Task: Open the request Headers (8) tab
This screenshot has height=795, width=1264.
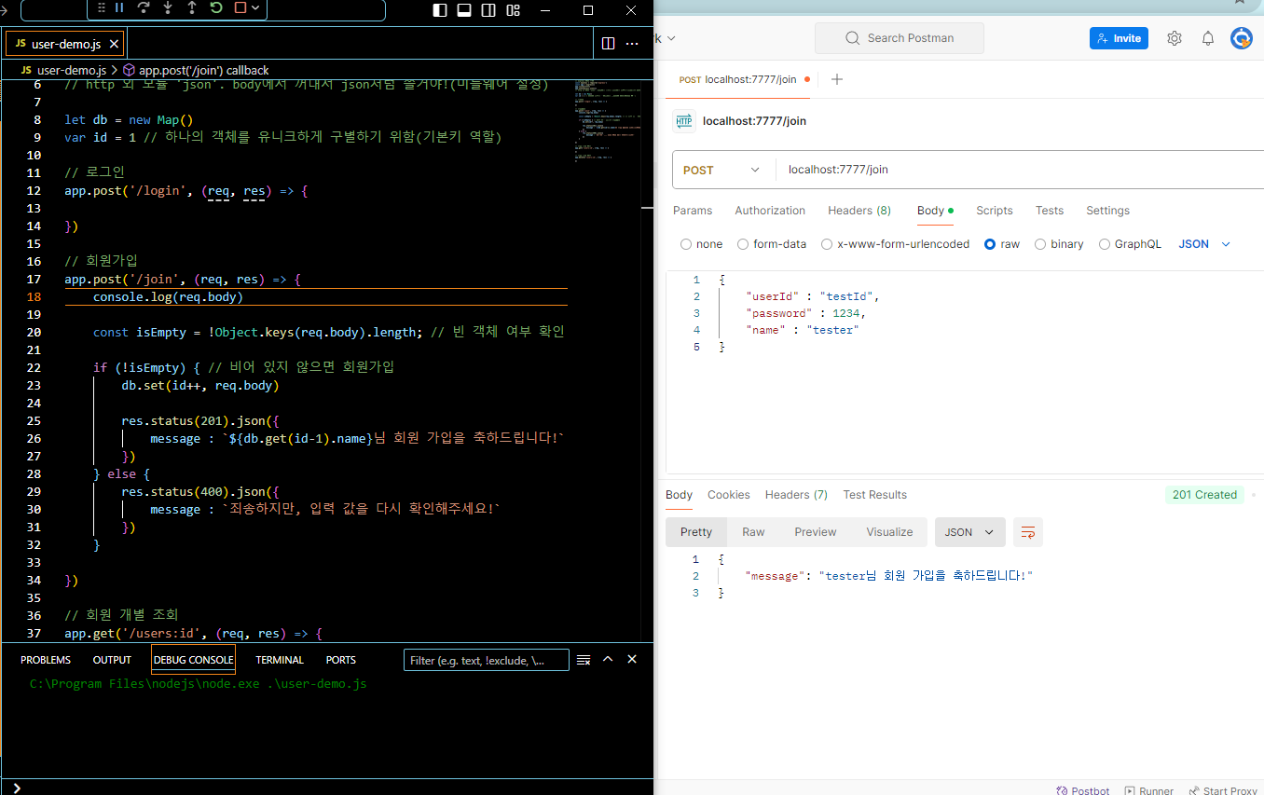Action: [859, 211]
